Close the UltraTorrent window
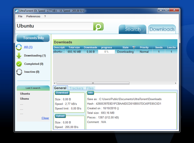 tap(174, 10)
